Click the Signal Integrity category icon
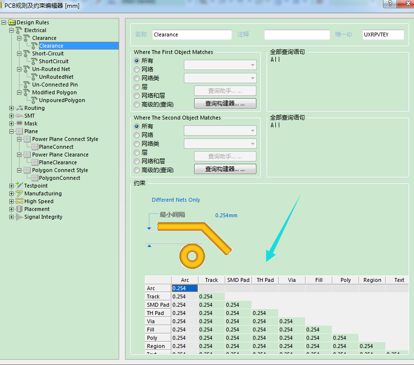The height and width of the screenshot is (365, 414). 19,217
